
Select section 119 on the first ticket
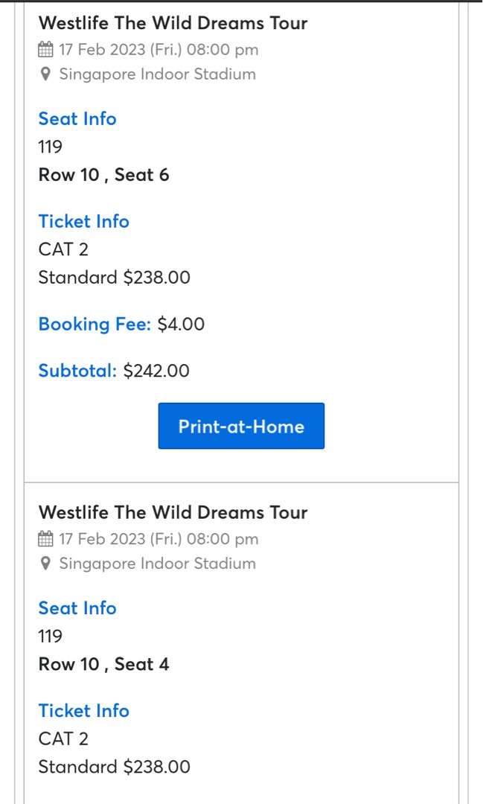coord(50,147)
